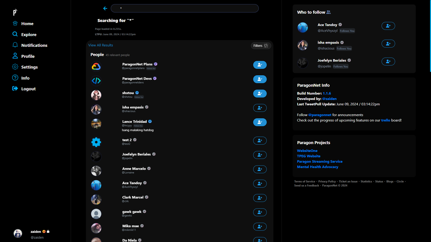Open the trello board link

tap(385, 120)
